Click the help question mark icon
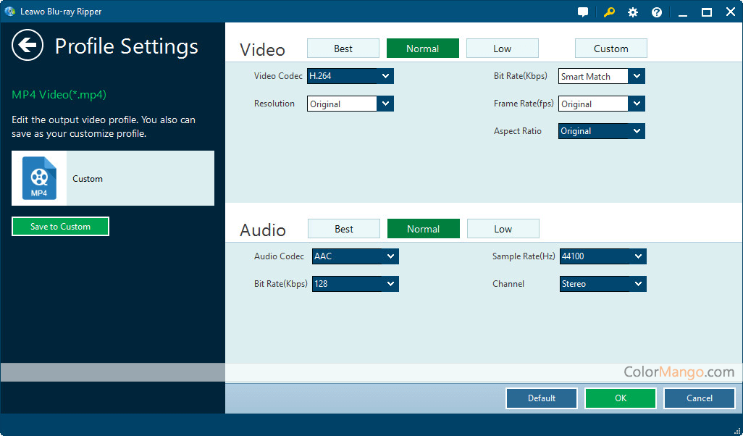Screen dimensions: 743x436 657,12
